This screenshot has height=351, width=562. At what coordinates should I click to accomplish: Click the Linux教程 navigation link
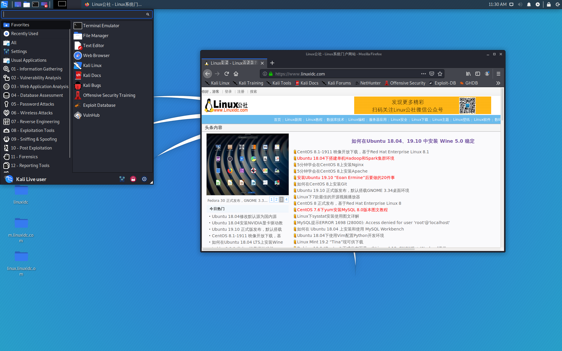click(x=314, y=120)
